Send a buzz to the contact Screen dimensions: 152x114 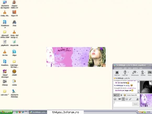coord(127,99)
